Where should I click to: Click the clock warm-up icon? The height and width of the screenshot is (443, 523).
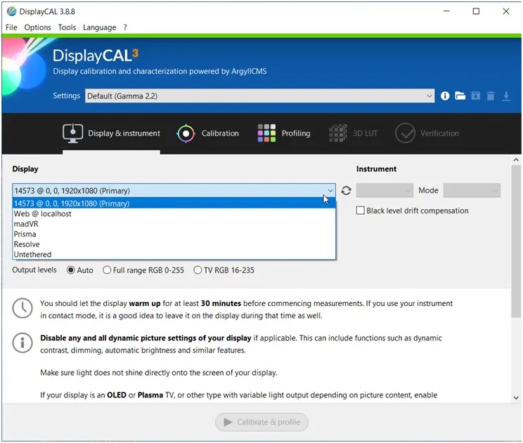click(x=22, y=308)
